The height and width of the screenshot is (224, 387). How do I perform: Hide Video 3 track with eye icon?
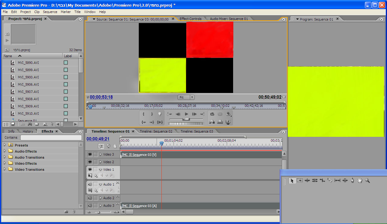[90, 154]
